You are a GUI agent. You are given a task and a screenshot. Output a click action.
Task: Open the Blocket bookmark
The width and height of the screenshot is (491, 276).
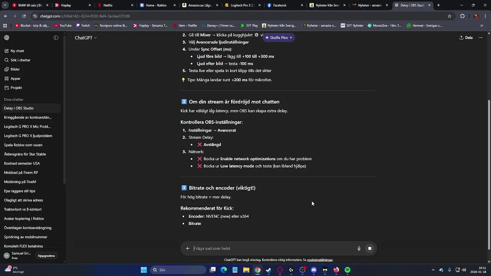[32, 26]
